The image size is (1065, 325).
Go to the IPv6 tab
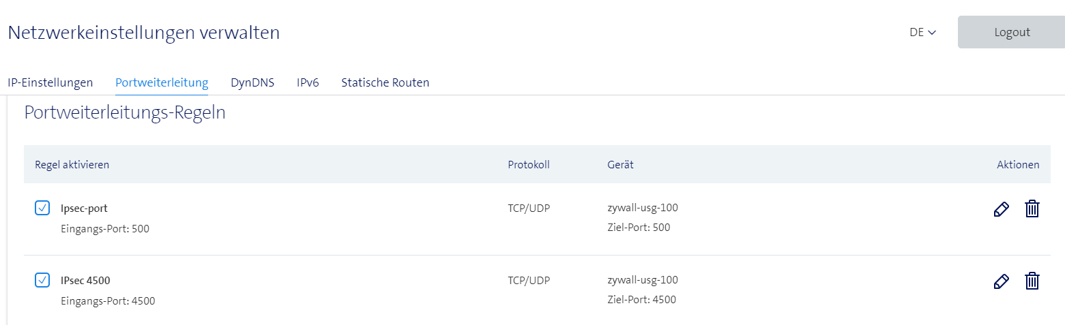click(308, 83)
